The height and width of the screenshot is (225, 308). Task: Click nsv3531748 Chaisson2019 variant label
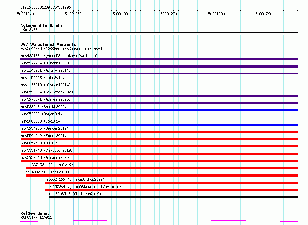click(x=47, y=150)
